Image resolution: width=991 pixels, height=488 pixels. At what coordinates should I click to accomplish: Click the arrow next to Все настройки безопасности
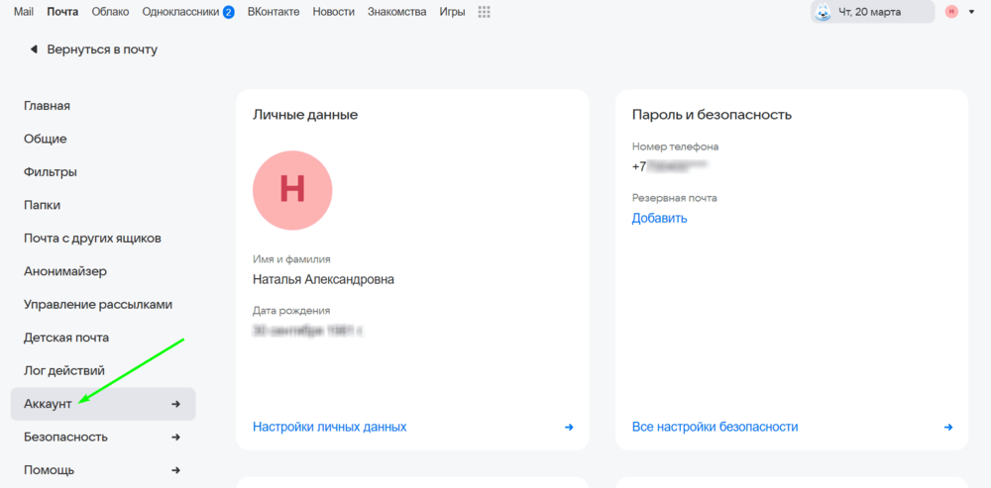click(x=948, y=428)
